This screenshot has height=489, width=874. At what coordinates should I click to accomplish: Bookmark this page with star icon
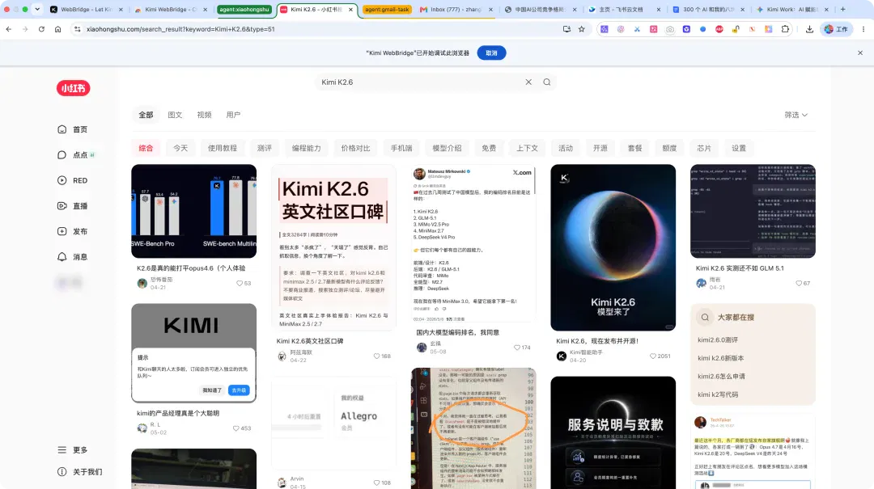[x=581, y=29]
